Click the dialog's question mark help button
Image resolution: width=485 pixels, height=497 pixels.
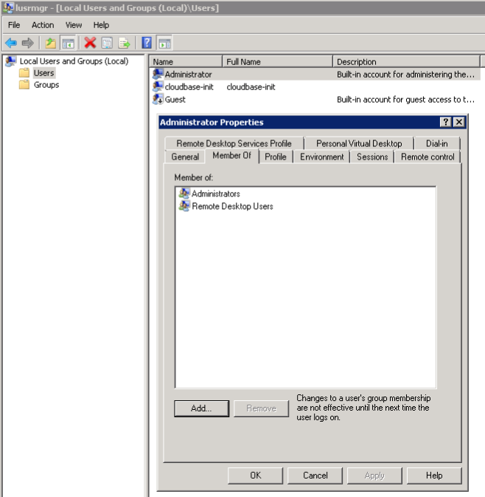tap(446, 123)
